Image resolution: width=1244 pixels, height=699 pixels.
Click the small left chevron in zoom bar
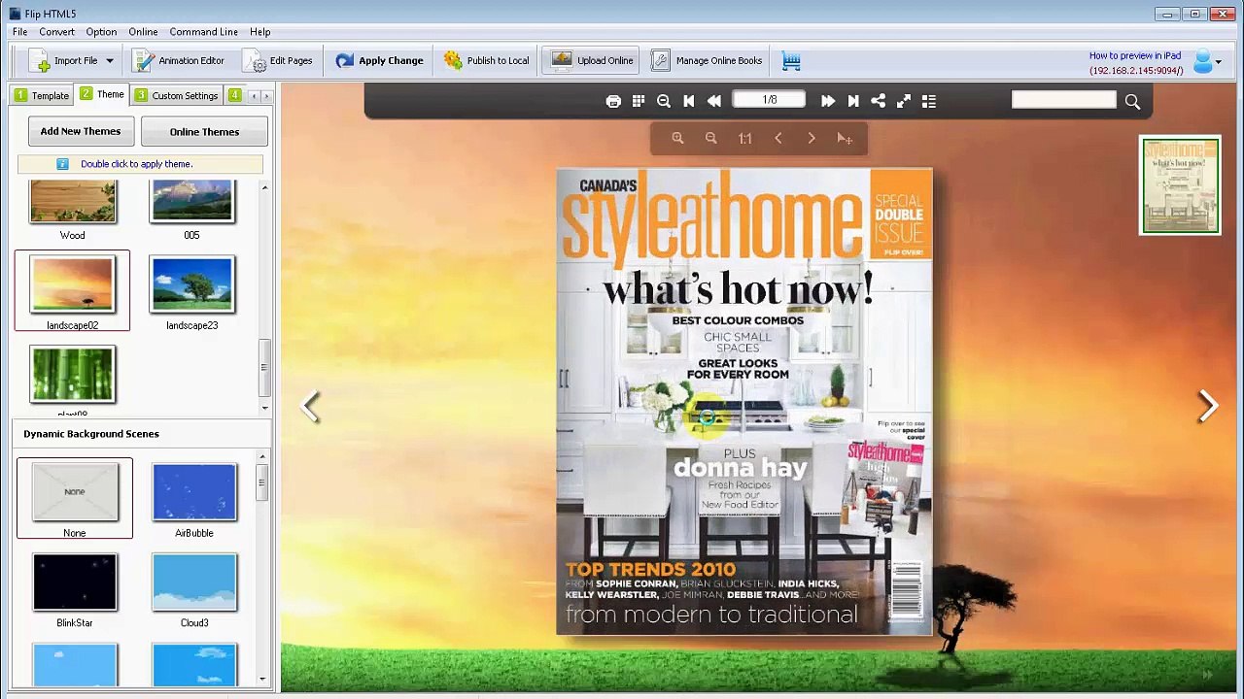[x=778, y=139]
